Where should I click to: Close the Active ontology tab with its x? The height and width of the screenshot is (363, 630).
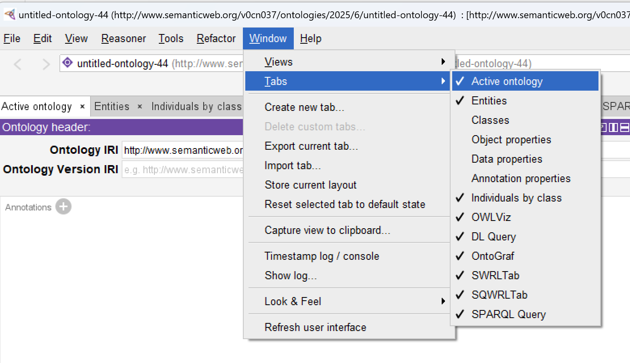tap(82, 106)
